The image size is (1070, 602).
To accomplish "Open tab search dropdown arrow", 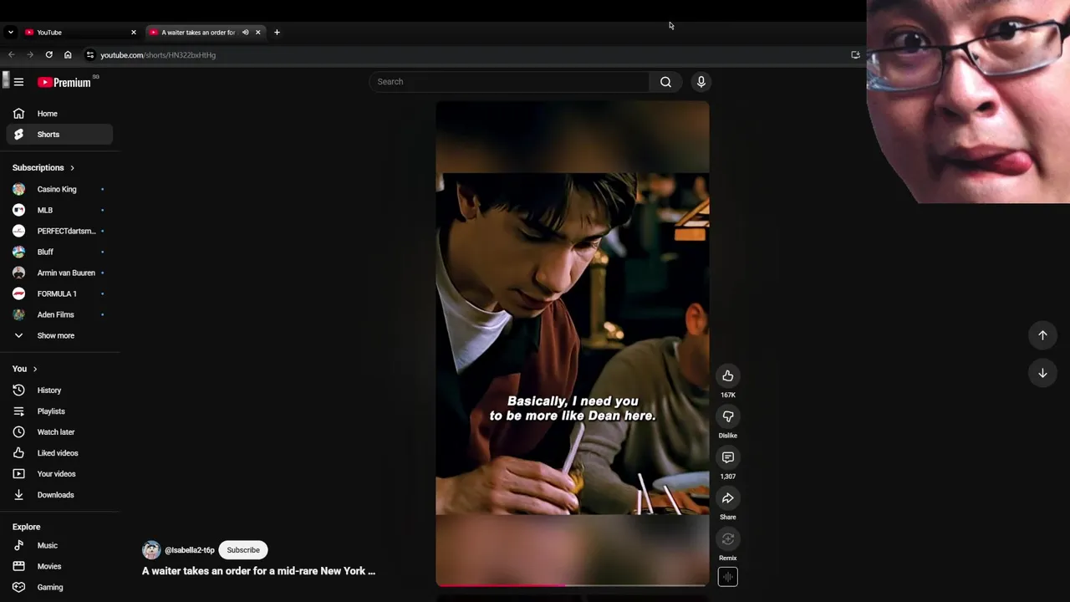I will (10, 33).
